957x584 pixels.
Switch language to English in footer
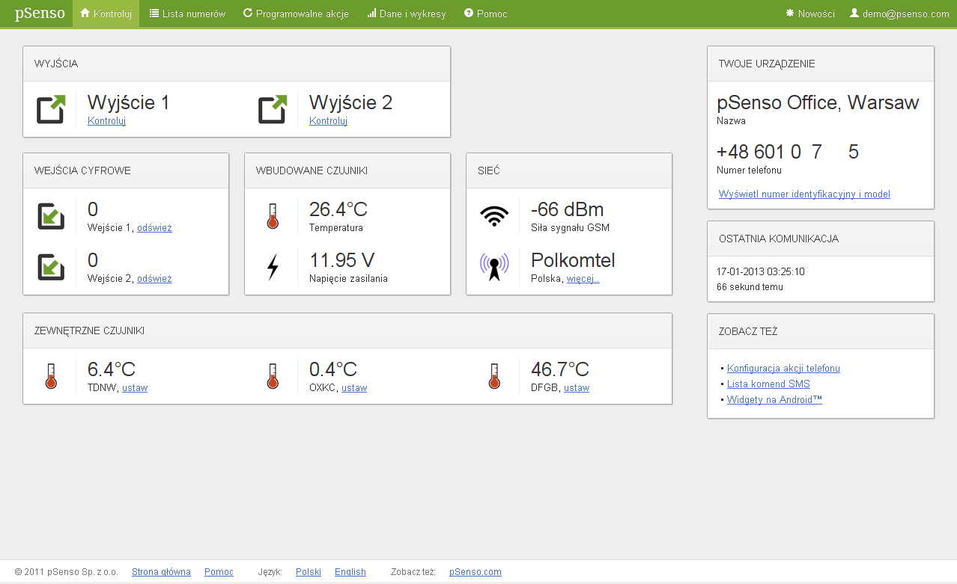click(350, 572)
